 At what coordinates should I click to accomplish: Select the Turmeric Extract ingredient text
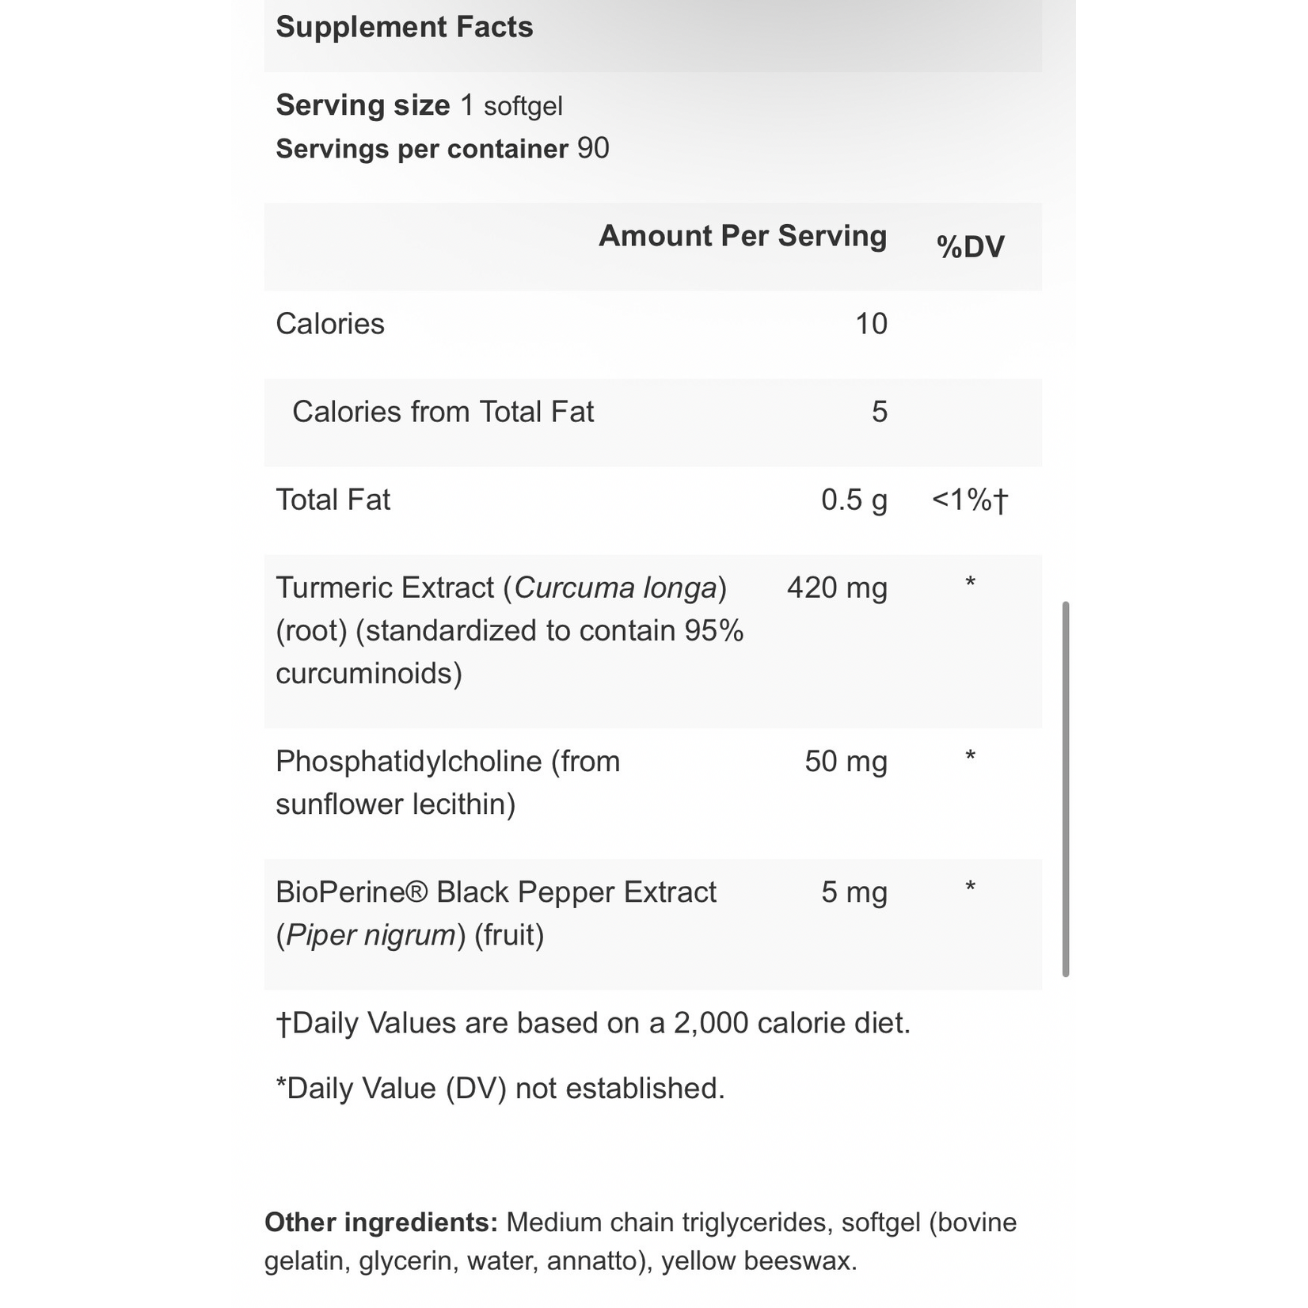[510, 631]
